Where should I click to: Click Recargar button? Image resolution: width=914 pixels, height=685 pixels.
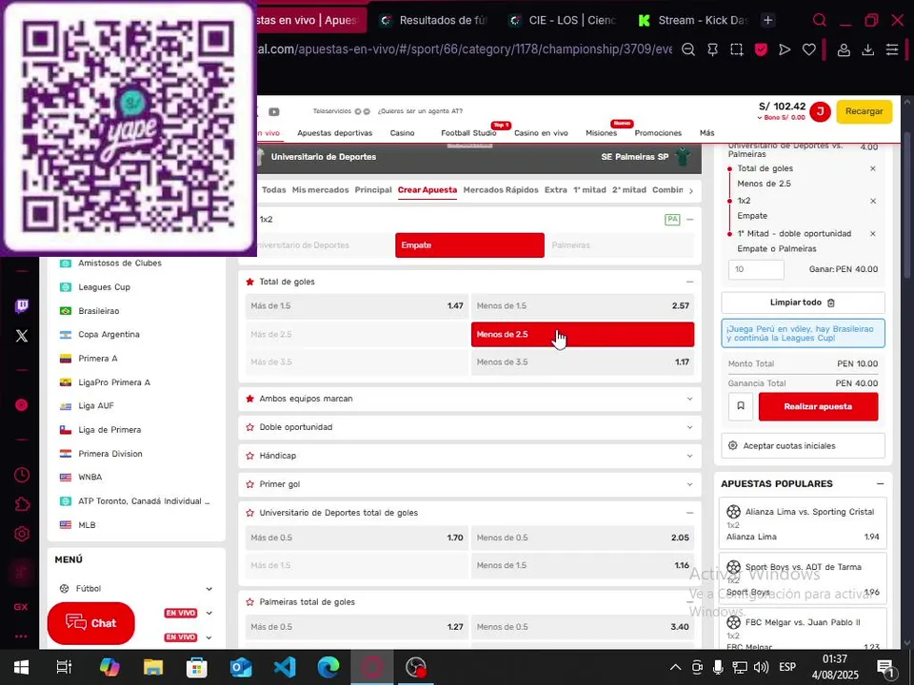pyautogui.click(x=864, y=111)
